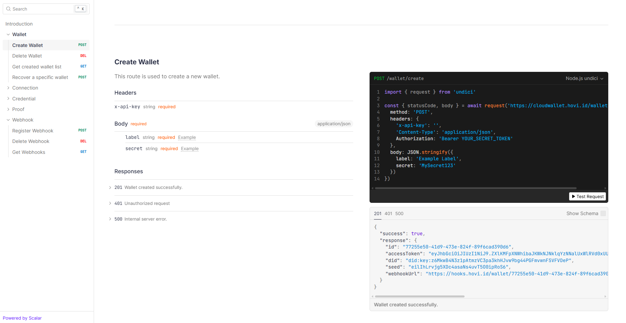Click the DEL badge beside Delete Wallet
626x323 pixels.
pyautogui.click(x=83, y=56)
